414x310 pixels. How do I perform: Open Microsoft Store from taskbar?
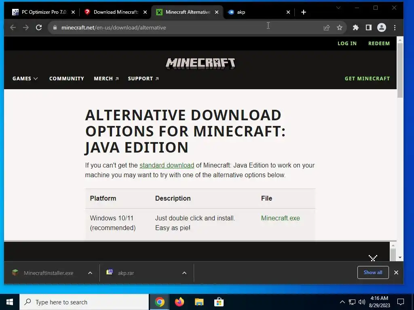(x=219, y=302)
